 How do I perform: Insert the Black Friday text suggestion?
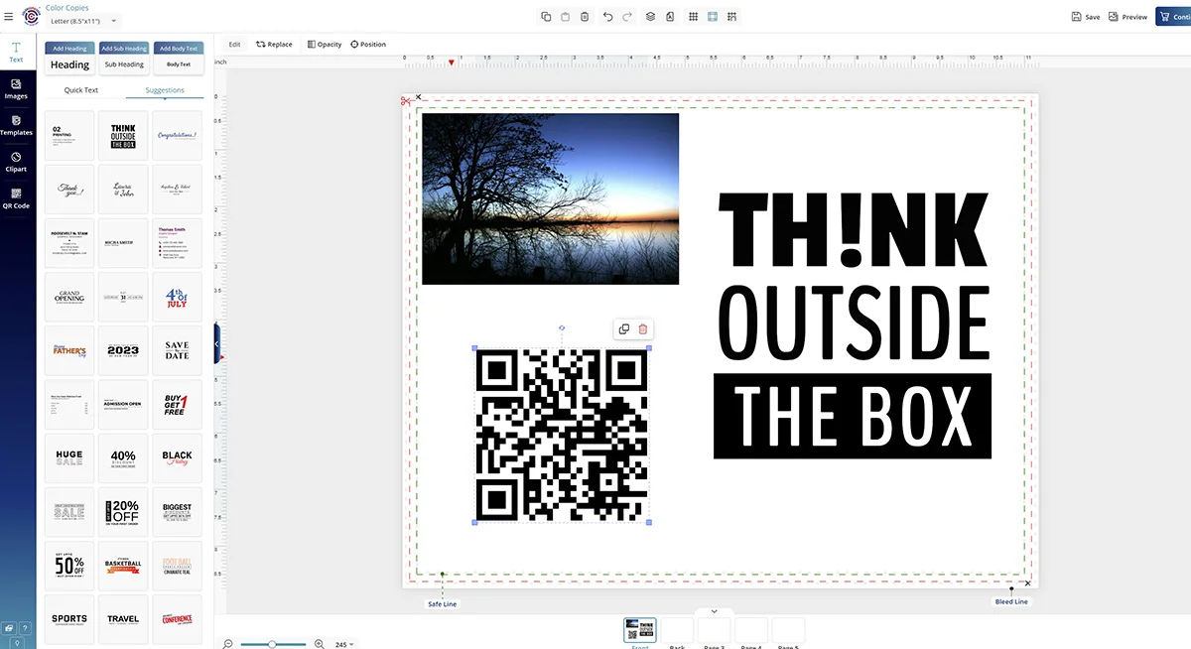178,457
